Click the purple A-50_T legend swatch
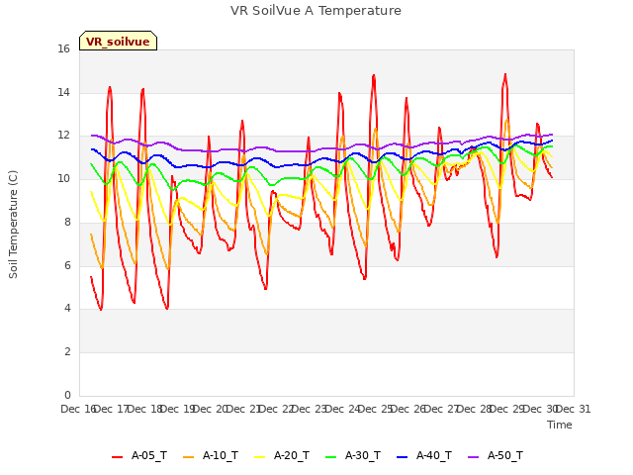 pos(473,457)
